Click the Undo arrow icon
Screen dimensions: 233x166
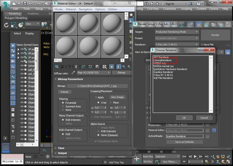30,4
